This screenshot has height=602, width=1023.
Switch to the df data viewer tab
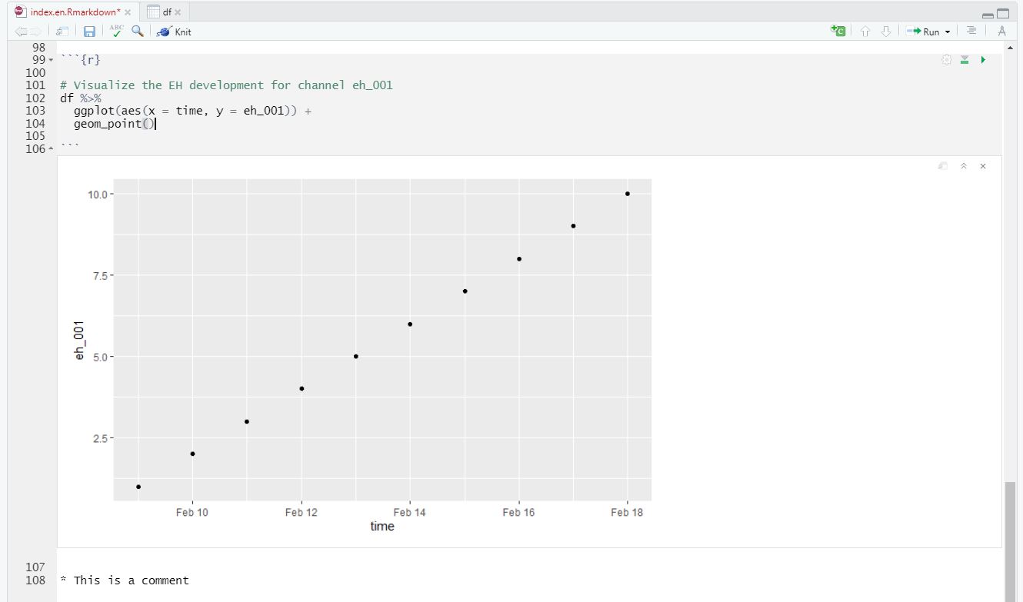click(162, 12)
